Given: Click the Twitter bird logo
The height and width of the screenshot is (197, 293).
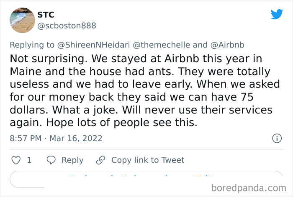Looking at the screenshot, I should (x=277, y=14).
